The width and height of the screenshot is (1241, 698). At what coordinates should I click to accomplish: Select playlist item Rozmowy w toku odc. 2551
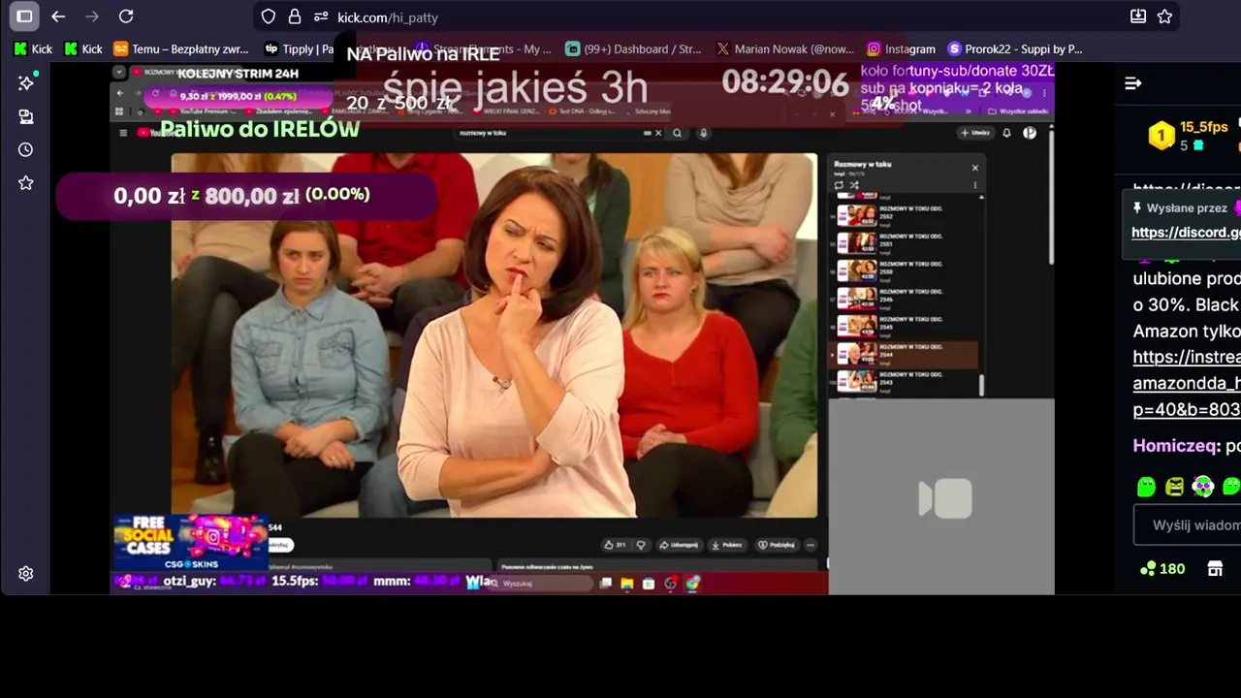coord(906,242)
